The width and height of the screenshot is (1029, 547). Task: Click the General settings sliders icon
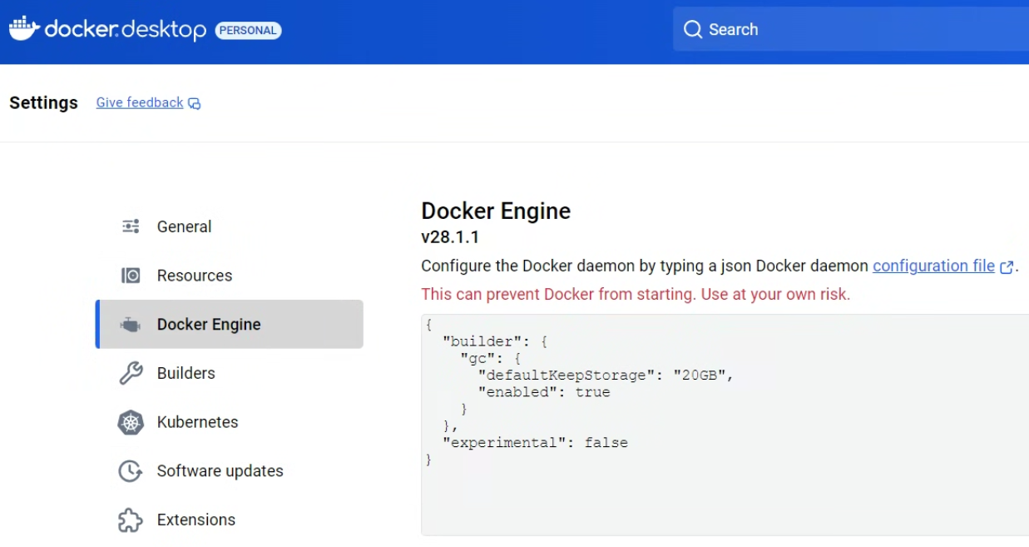coord(131,226)
